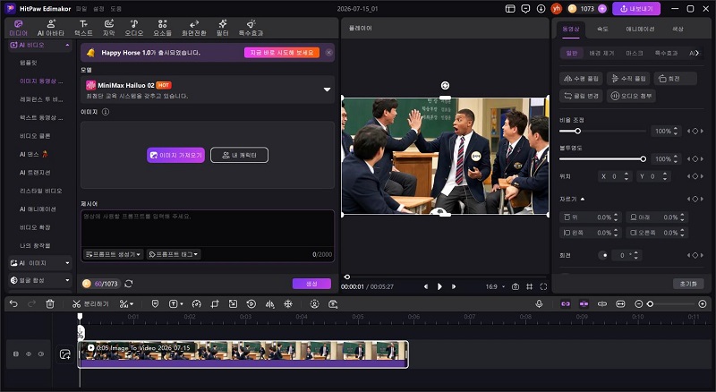Click the 내보내기 export button
Viewport: 716px width, 392px height.
point(636,9)
